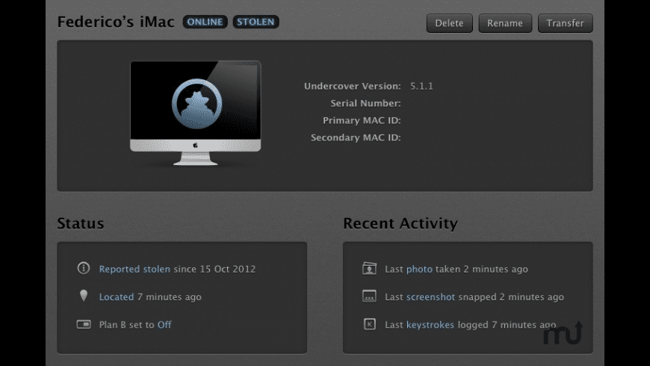
Task: Open the Located link
Action: pos(117,297)
